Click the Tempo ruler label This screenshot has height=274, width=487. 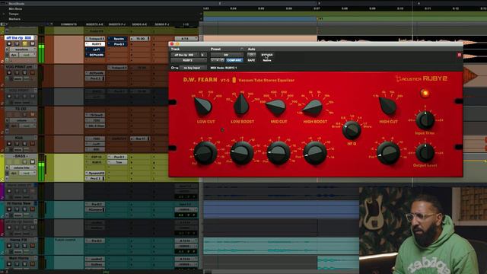click(x=14, y=14)
